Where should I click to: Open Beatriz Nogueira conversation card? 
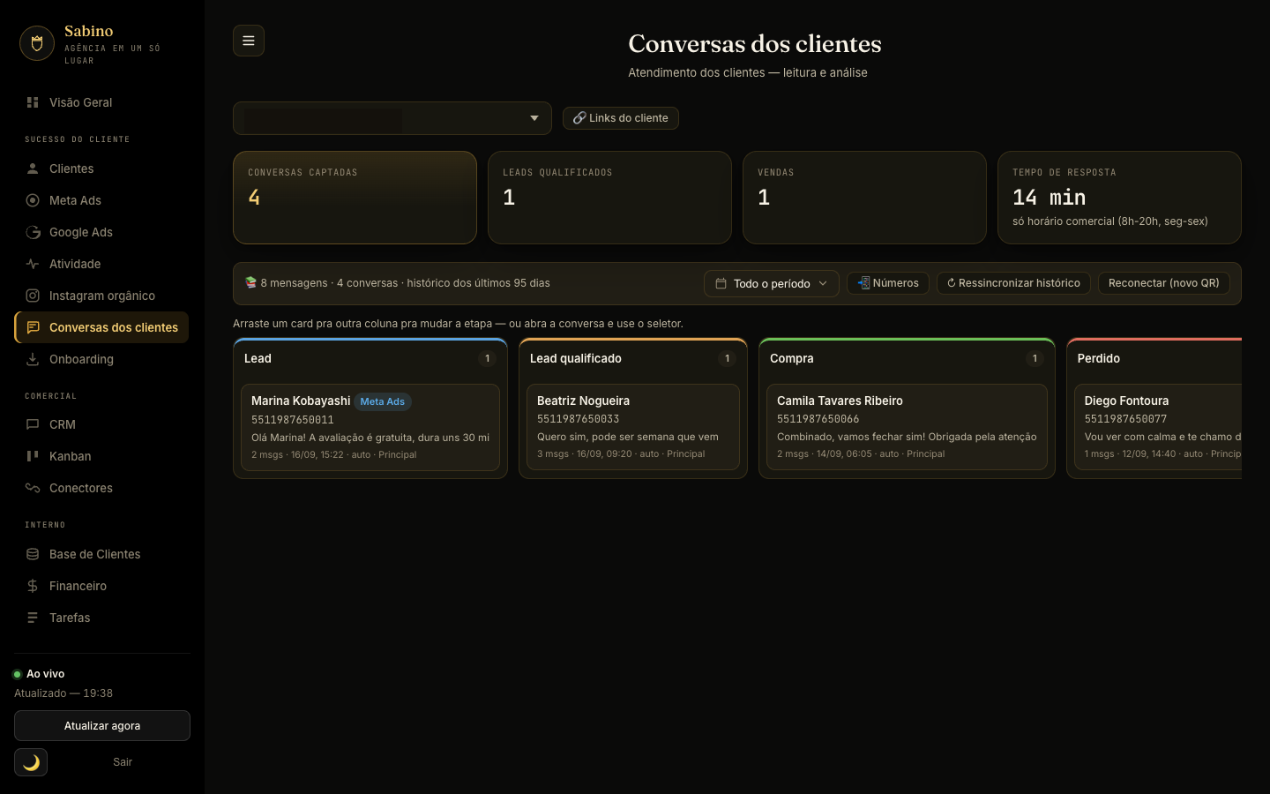[633, 427]
